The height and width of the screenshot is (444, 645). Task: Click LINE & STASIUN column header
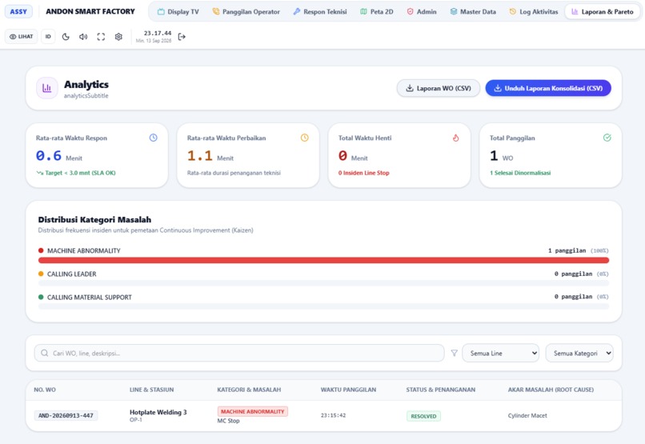[152, 390]
